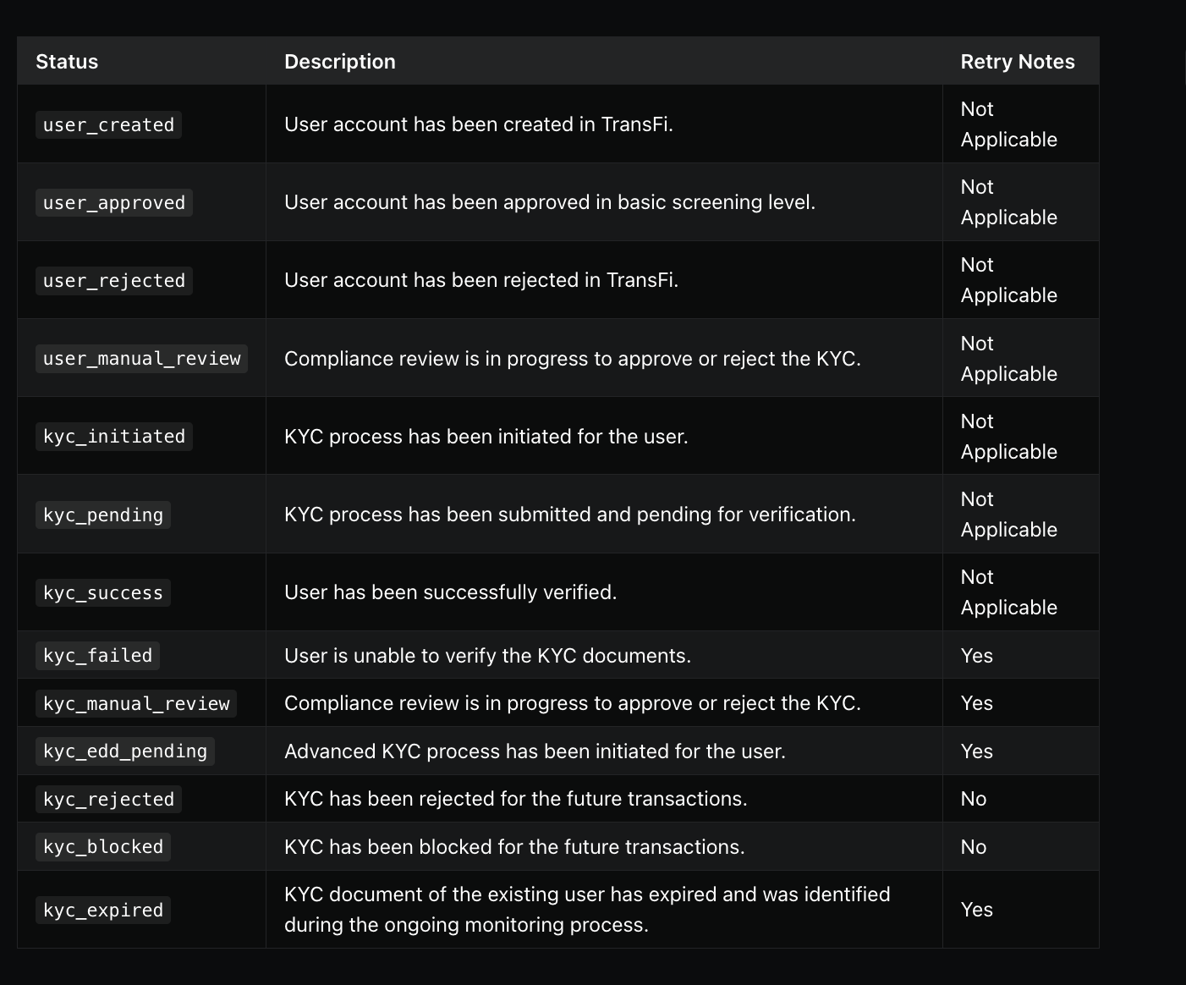The image size is (1186, 985).
Task: Click the description of kyc_expired row
Action: (587, 910)
